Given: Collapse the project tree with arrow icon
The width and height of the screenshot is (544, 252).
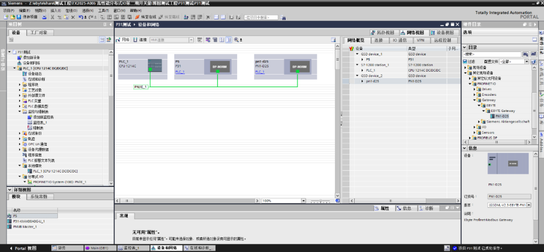Looking at the screenshot, I should pyautogui.click(x=111, y=25).
